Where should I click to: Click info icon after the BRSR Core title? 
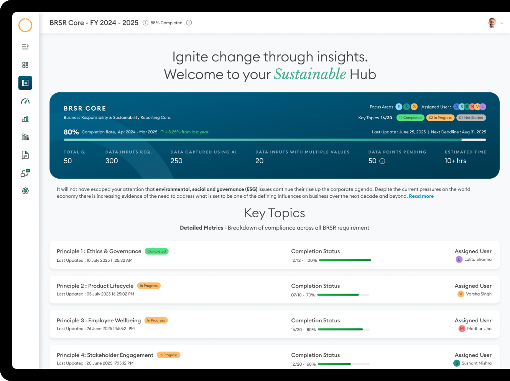145,23
